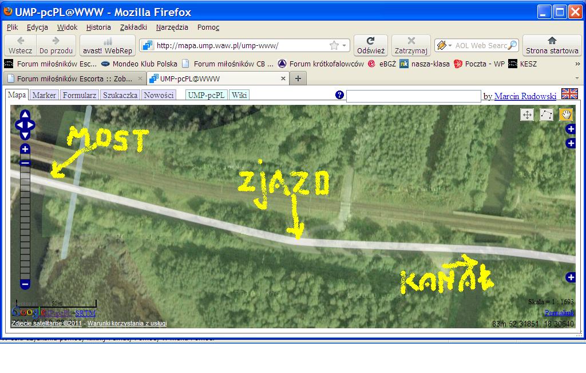Select the hand drag tool on map

click(x=565, y=115)
